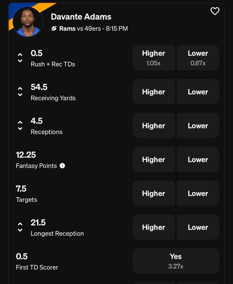Select Lower for 54.5 Receiving Yards
Viewport: 233px width, 284px height.
tap(198, 92)
